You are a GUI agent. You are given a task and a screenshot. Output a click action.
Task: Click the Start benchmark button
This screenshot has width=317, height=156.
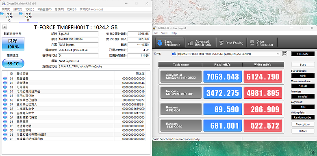click(x=303, y=65)
